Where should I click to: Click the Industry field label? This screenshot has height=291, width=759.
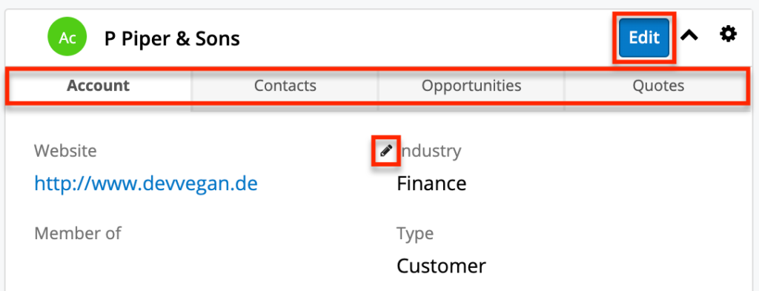430,151
